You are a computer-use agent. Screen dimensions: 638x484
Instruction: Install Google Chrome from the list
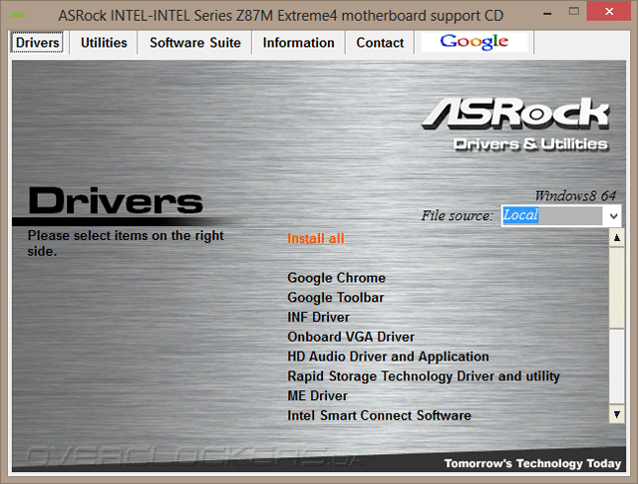point(336,278)
